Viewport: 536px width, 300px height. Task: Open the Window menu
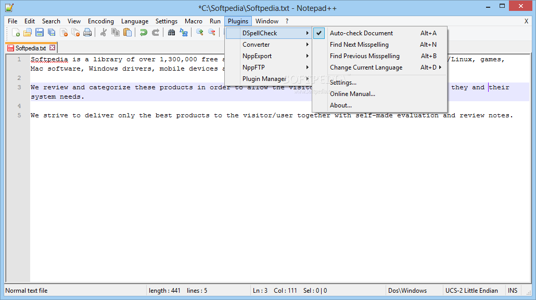tap(267, 21)
